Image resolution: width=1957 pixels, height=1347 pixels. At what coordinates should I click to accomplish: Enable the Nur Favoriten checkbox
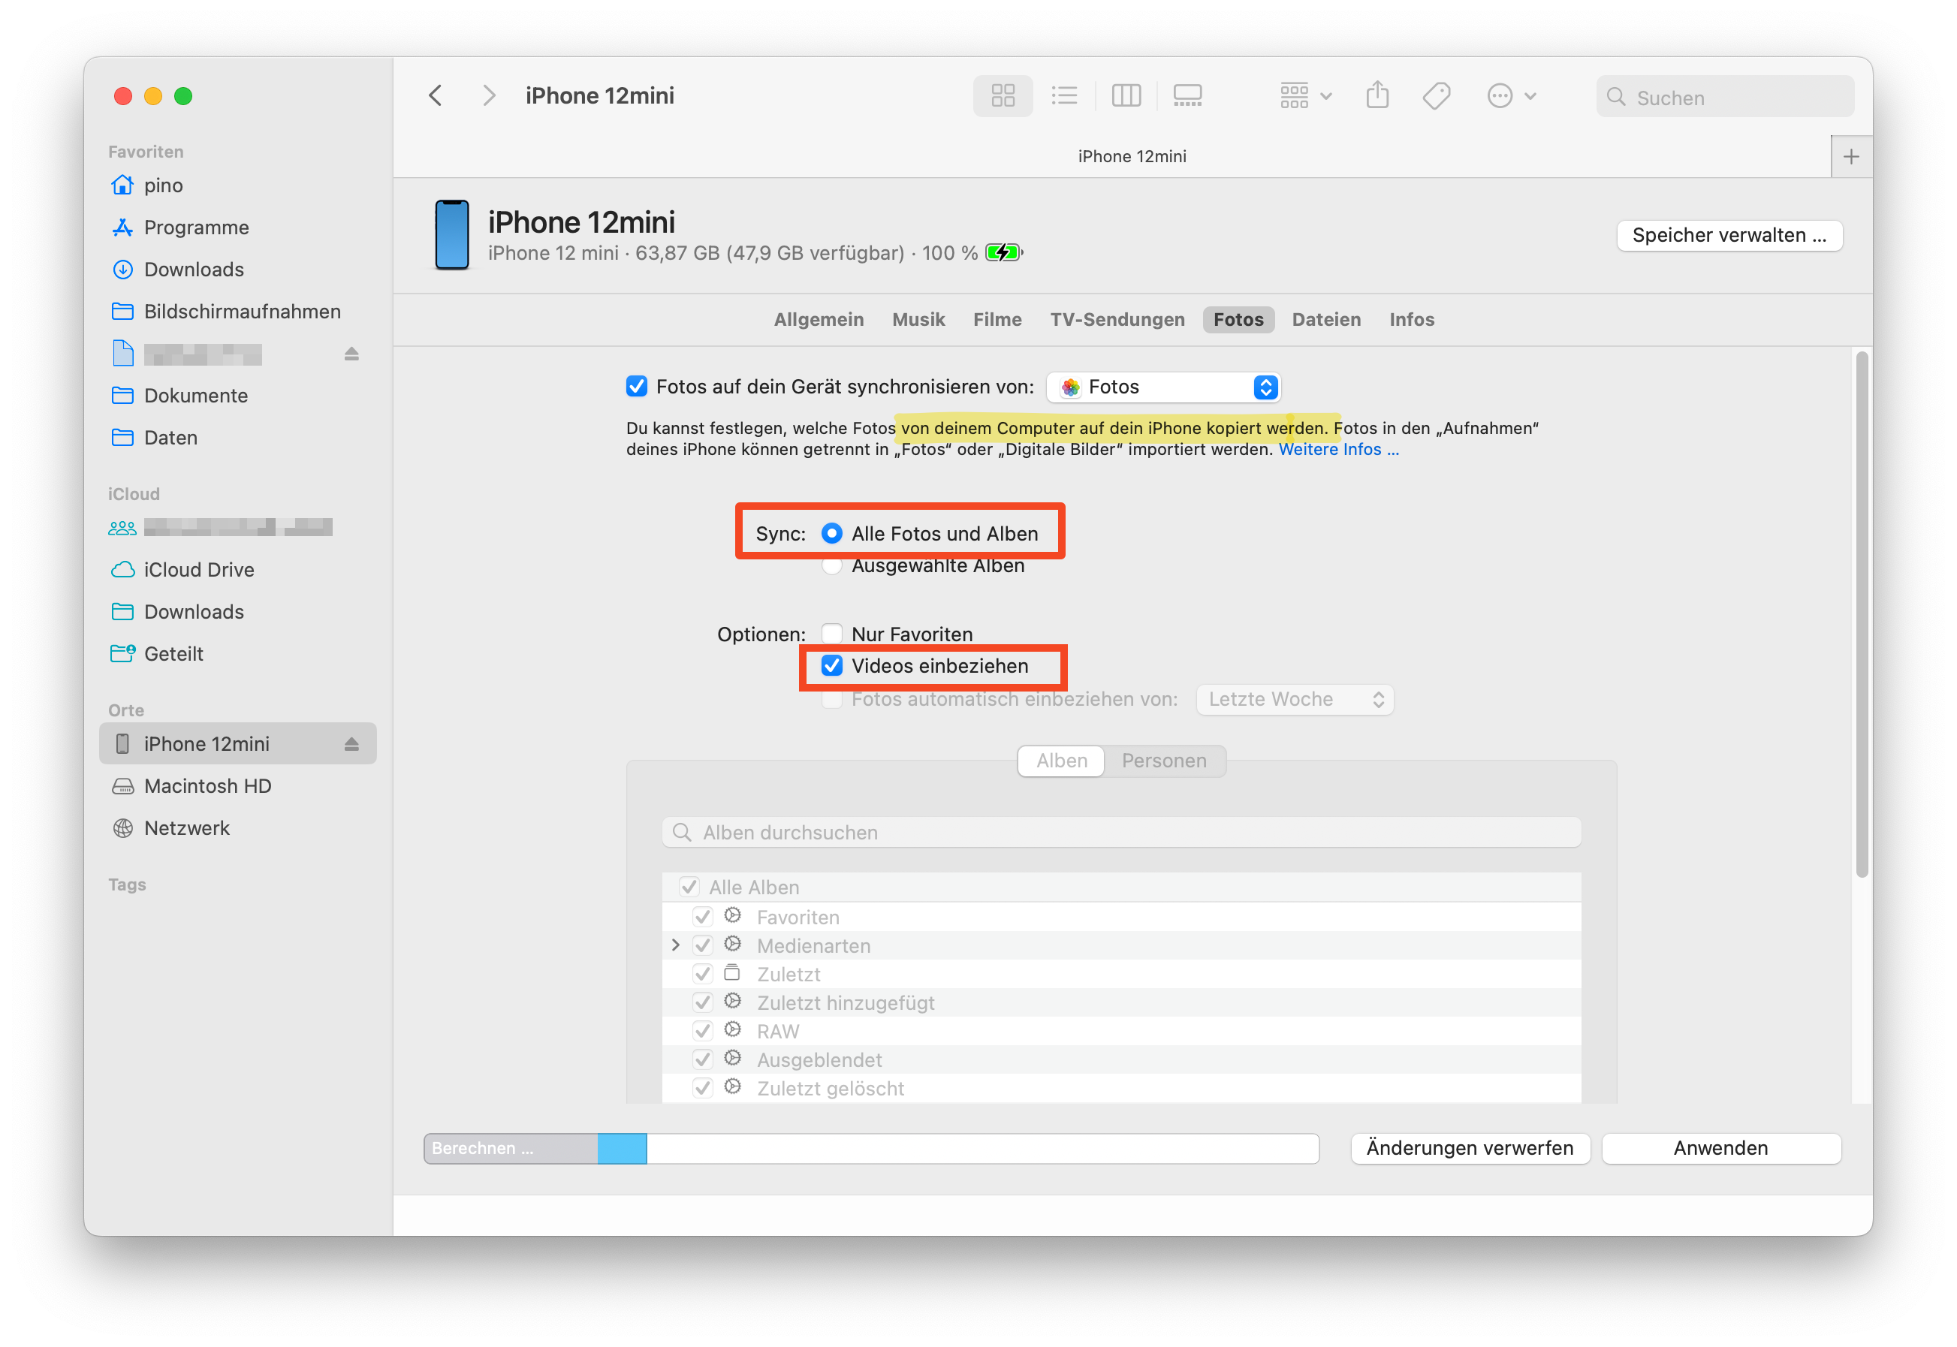(832, 634)
